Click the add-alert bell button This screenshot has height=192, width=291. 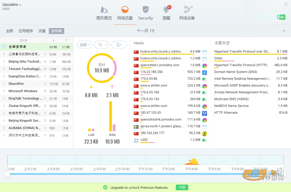point(119,45)
